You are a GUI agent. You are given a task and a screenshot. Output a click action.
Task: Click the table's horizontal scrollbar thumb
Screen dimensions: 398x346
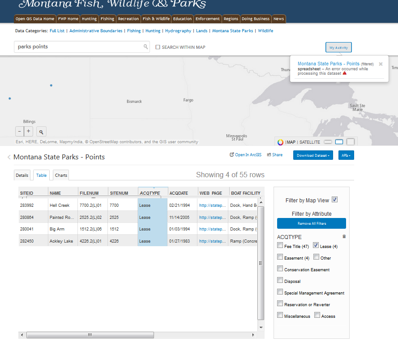[x=90, y=335]
